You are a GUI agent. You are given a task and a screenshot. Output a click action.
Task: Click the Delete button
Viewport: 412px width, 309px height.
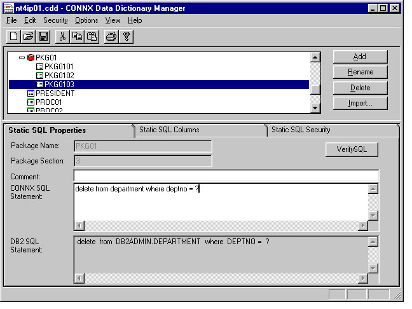pyautogui.click(x=360, y=88)
